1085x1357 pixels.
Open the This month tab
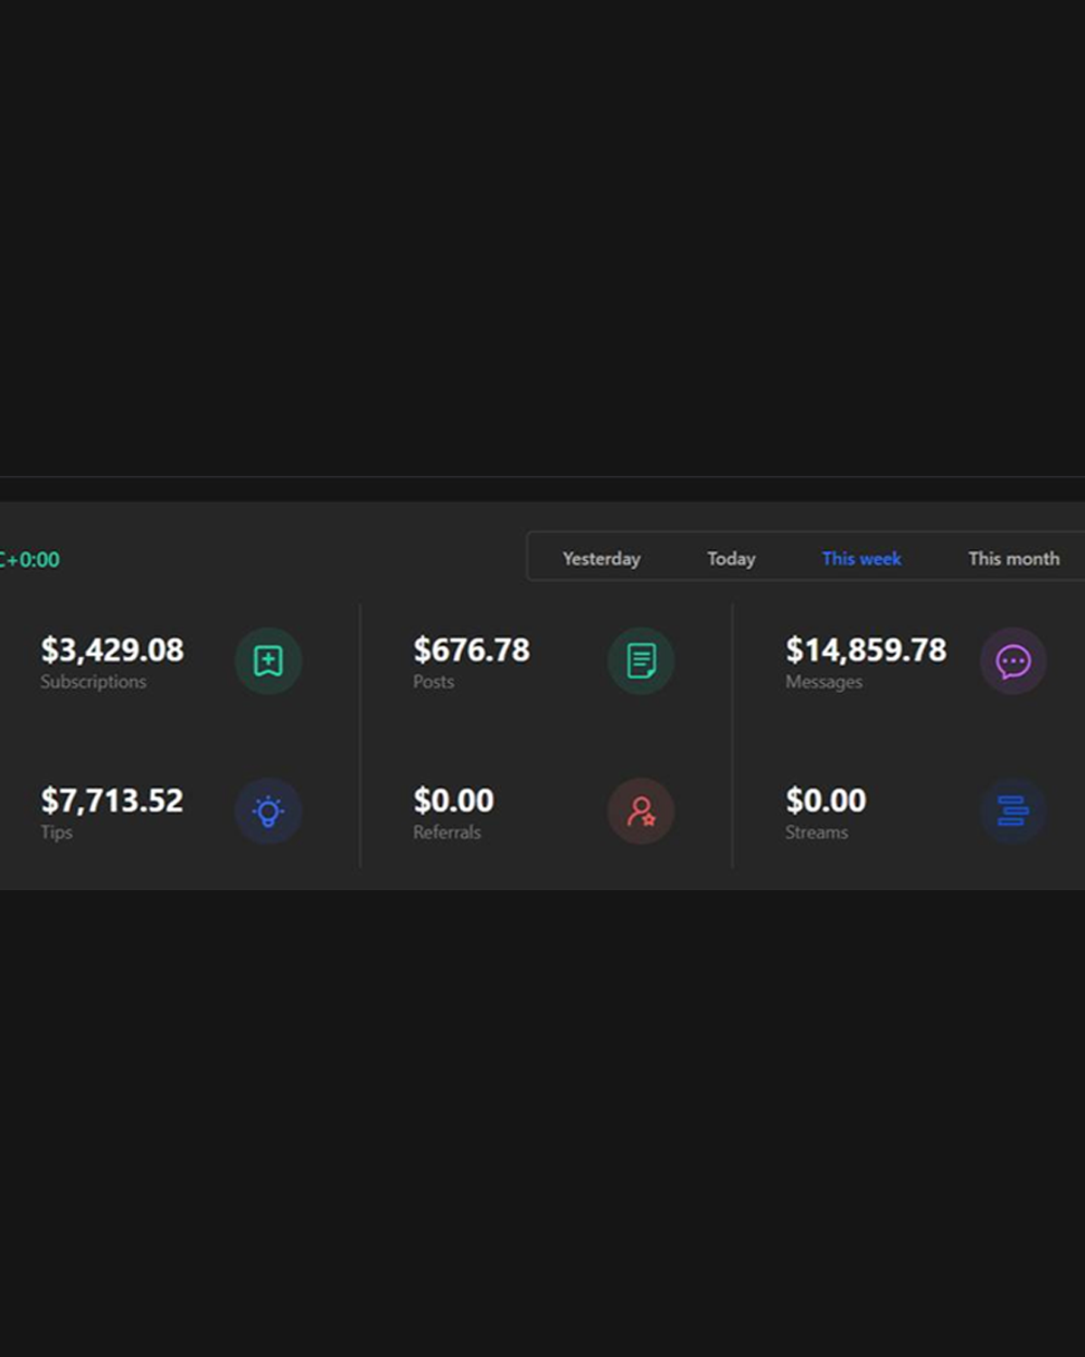click(1013, 558)
